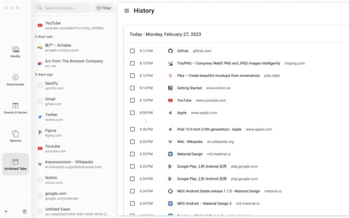Screen dimensions: 349x218
Task: Open the archived Gmail tab
Action: (x=74, y=101)
